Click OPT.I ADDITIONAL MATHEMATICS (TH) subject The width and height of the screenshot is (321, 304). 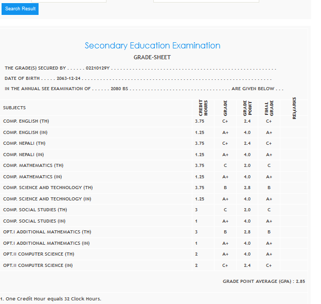click(47, 232)
